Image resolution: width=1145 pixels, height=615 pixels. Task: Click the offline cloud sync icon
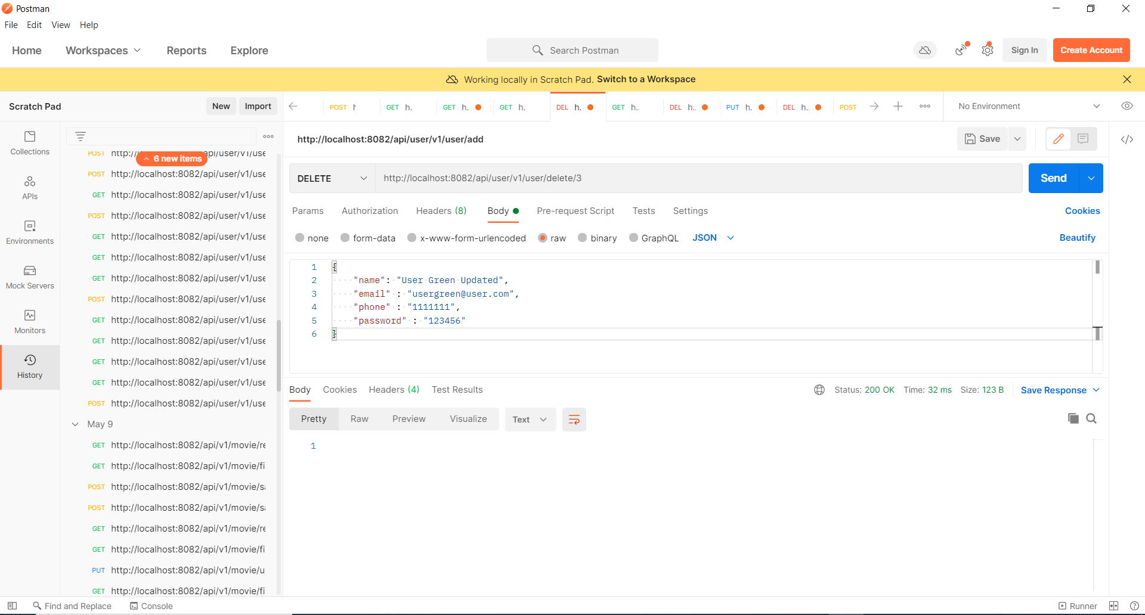(925, 51)
